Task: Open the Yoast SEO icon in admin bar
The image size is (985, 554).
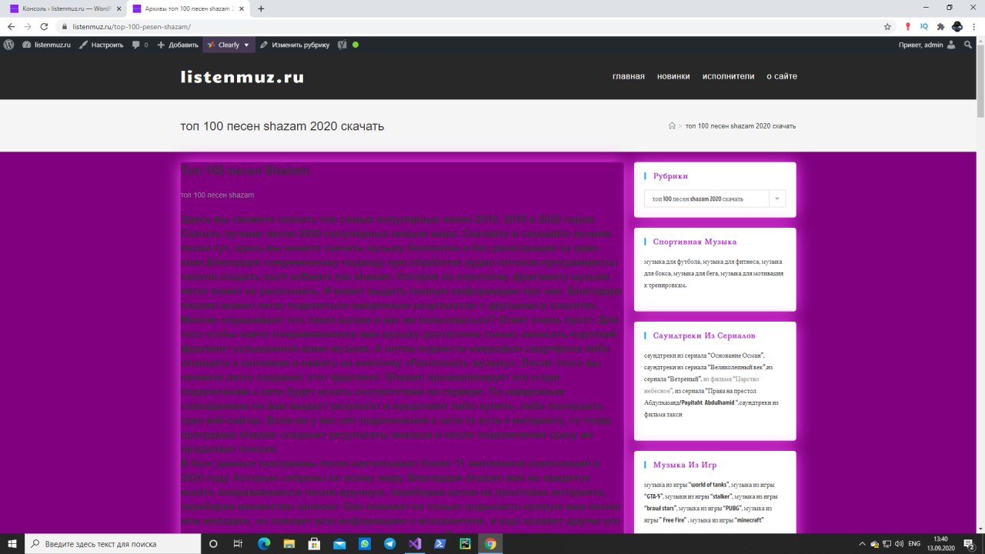Action: 342,45
